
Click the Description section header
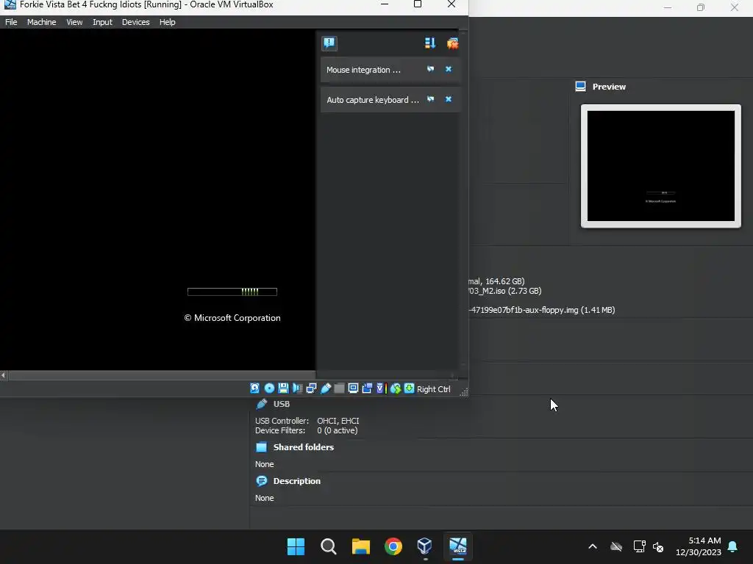click(297, 481)
